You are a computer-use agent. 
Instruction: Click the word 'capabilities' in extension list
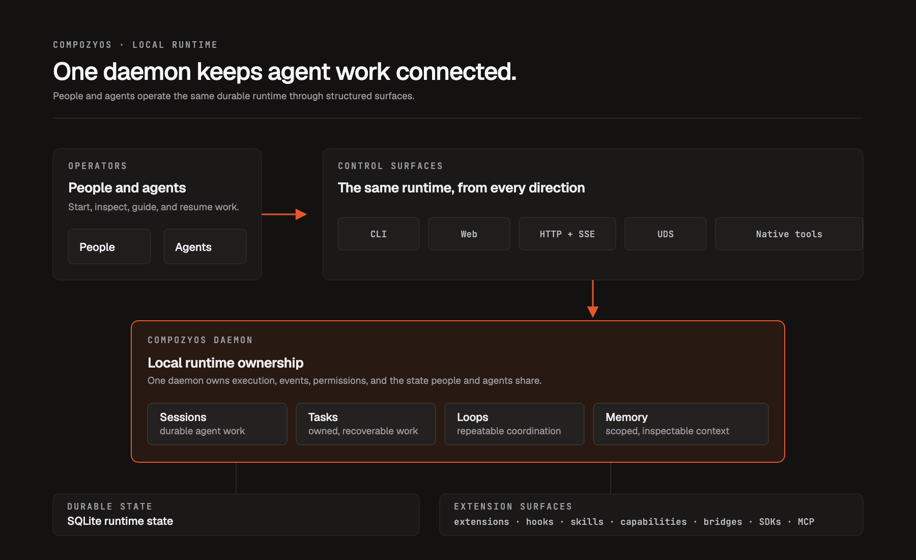(653, 522)
